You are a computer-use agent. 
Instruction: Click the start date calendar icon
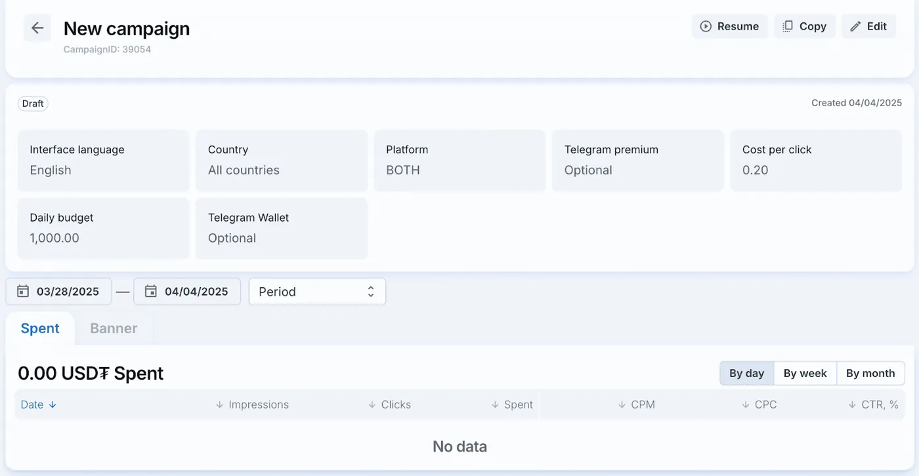(23, 291)
